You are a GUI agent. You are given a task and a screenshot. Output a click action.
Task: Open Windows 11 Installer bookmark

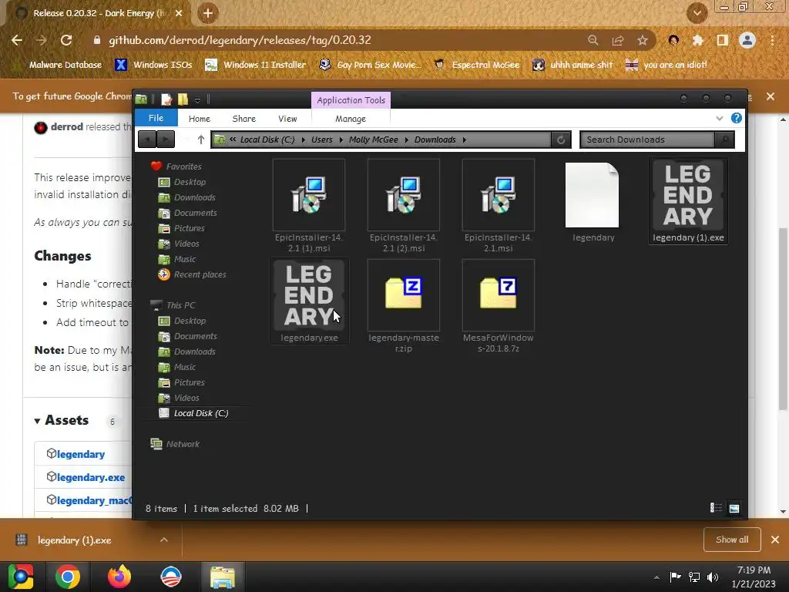click(256, 65)
